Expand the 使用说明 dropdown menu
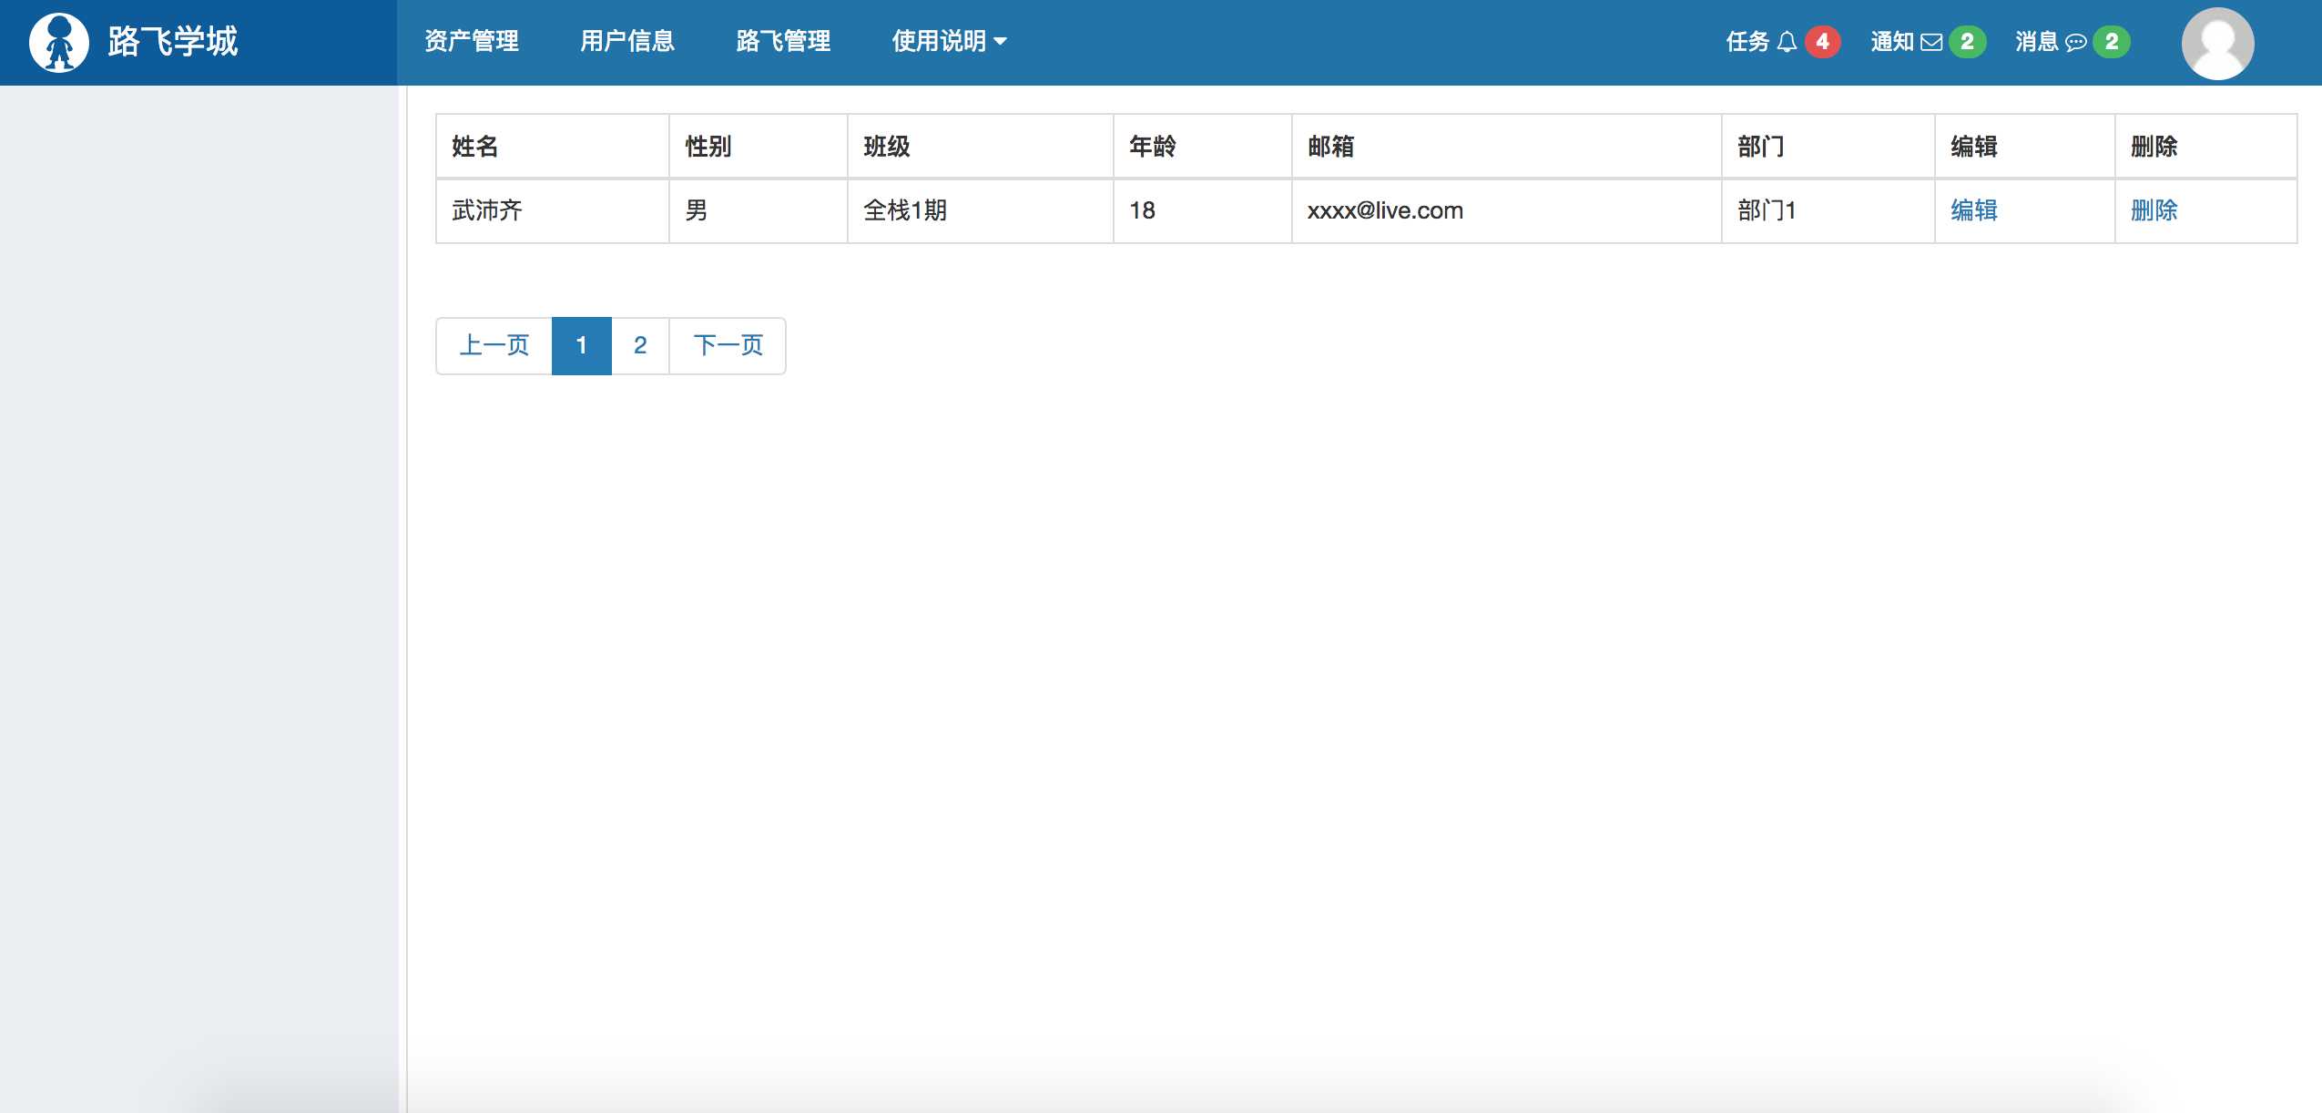The height and width of the screenshot is (1113, 2322). pos(949,42)
